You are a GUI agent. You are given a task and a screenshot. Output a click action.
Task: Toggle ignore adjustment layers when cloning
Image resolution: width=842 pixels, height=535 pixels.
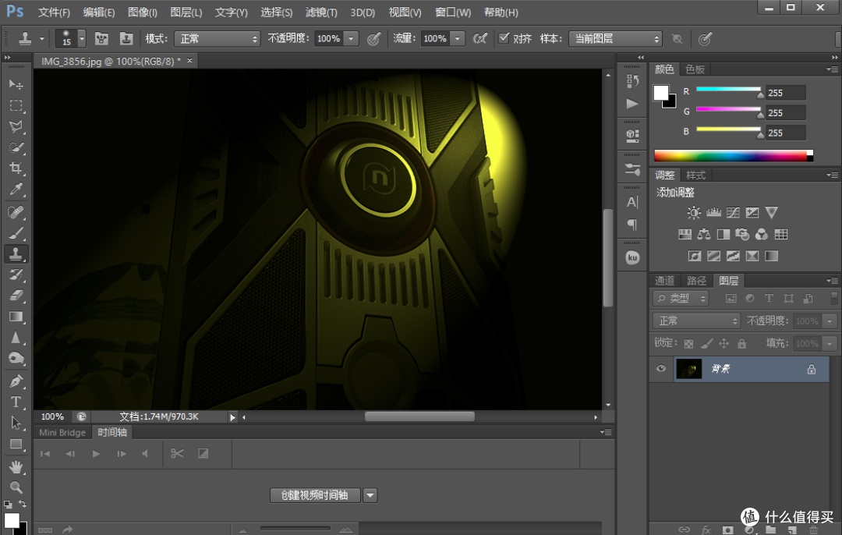click(677, 39)
